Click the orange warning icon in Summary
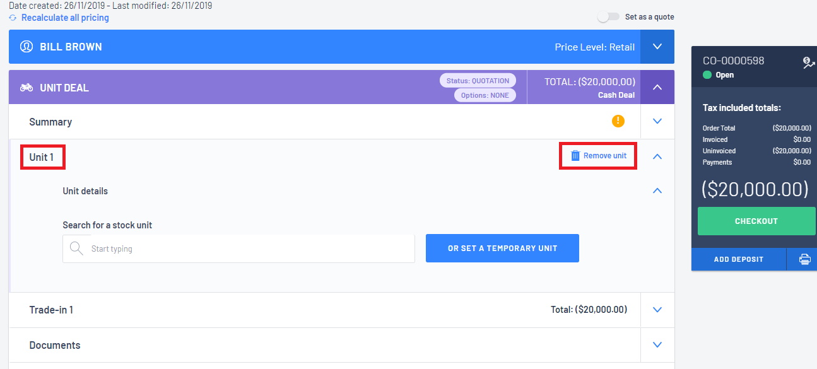 pos(618,121)
